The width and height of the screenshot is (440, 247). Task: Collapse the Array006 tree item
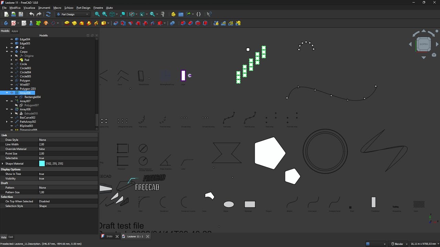point(7,93)
